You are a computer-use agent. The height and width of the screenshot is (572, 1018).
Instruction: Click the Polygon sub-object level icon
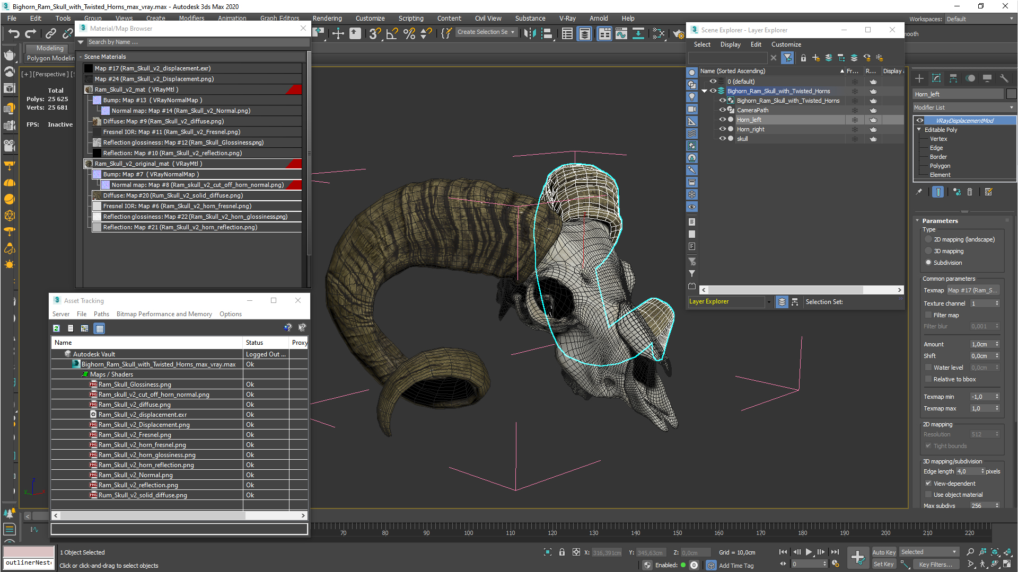click(939, 166)
